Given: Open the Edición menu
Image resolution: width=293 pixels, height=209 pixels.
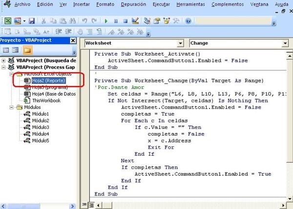Looking at the screenshot, I should [45, 4].
